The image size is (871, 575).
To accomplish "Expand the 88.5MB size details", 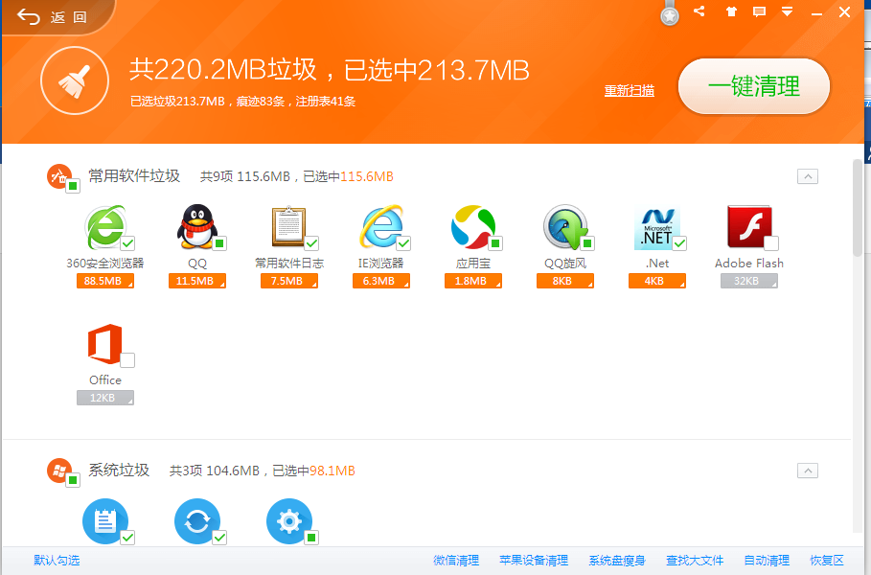I will click(x=105, y=281).
